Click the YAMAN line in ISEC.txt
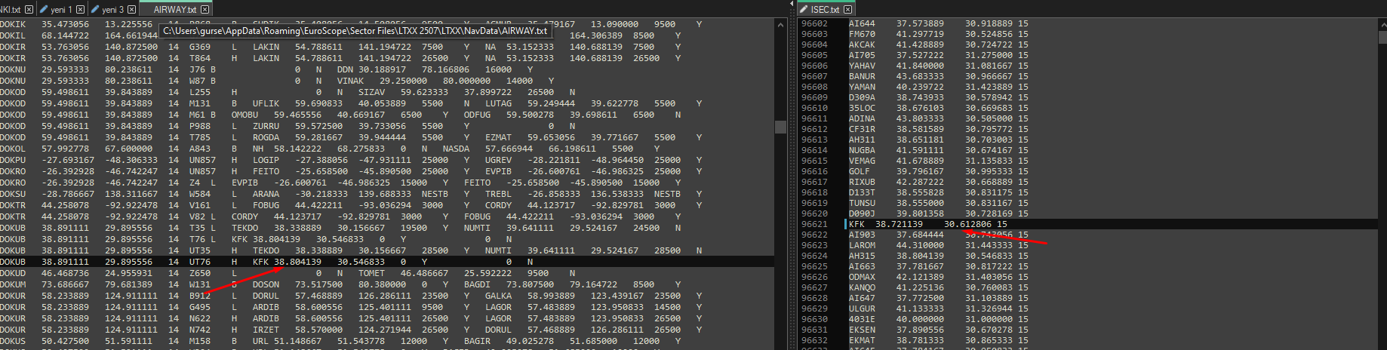 [938, 87]
